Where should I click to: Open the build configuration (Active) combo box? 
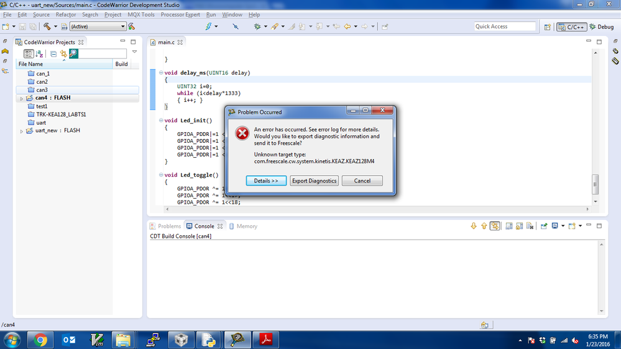tap(98, 27)
